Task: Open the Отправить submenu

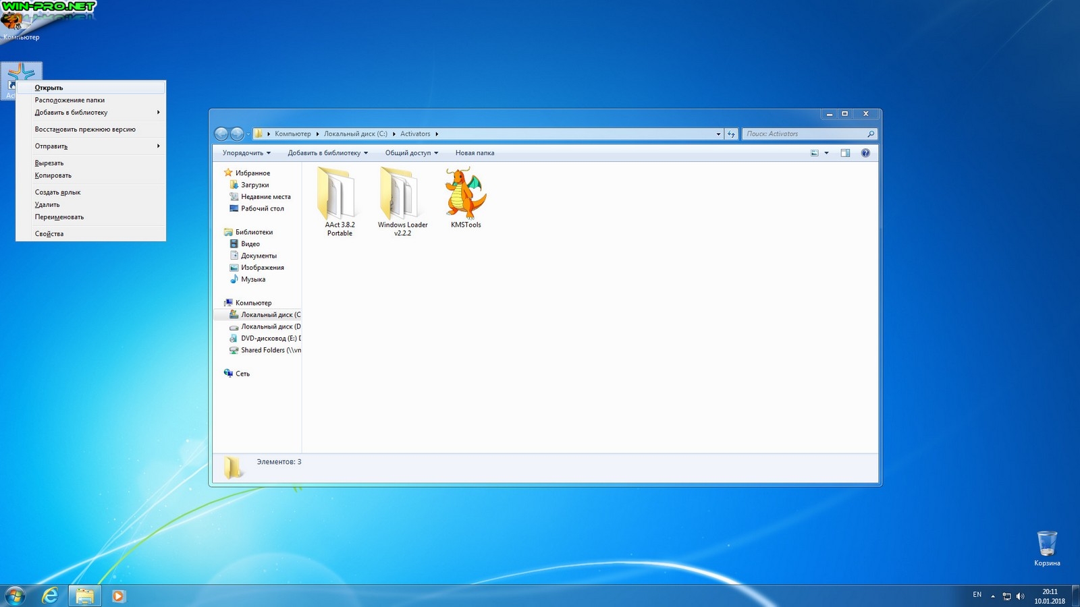Action: coord(91,146)
